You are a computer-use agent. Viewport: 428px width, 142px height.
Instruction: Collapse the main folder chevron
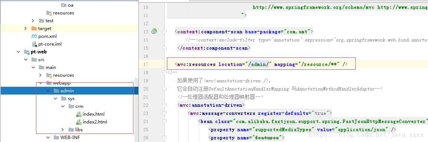(33, 67)
